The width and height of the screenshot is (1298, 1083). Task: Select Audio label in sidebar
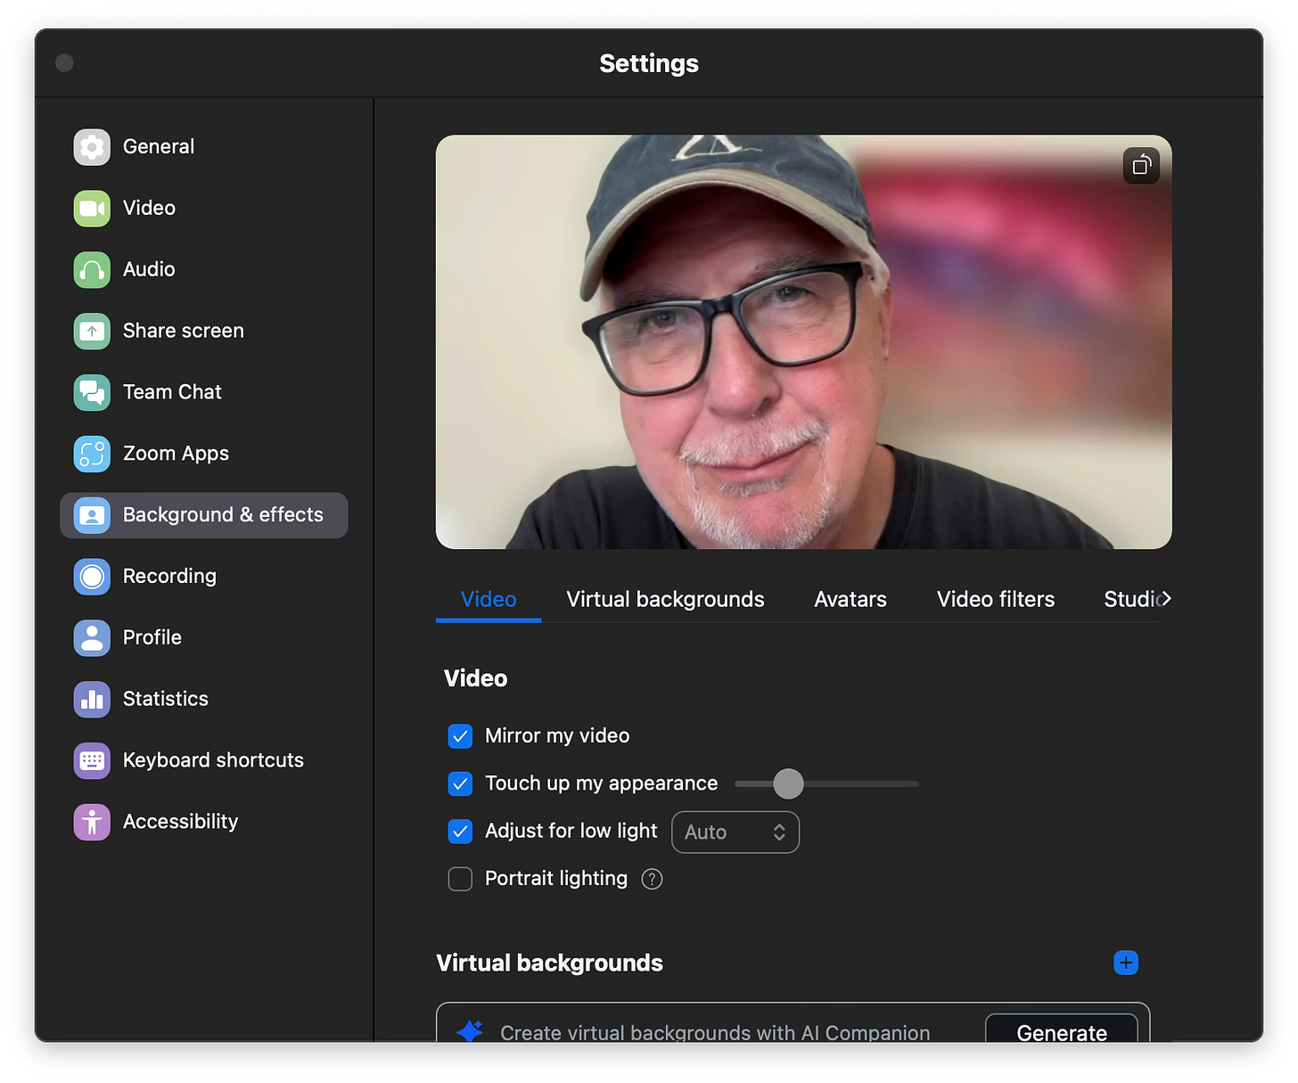149,269
